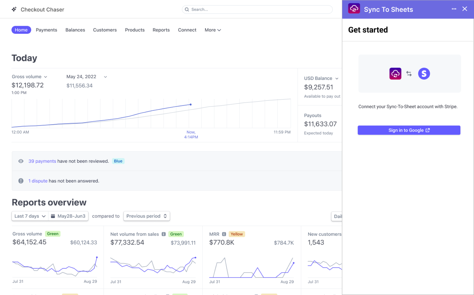Open the 1 dispute link
The width and height of the screenshot is (474, 295).
38,181
